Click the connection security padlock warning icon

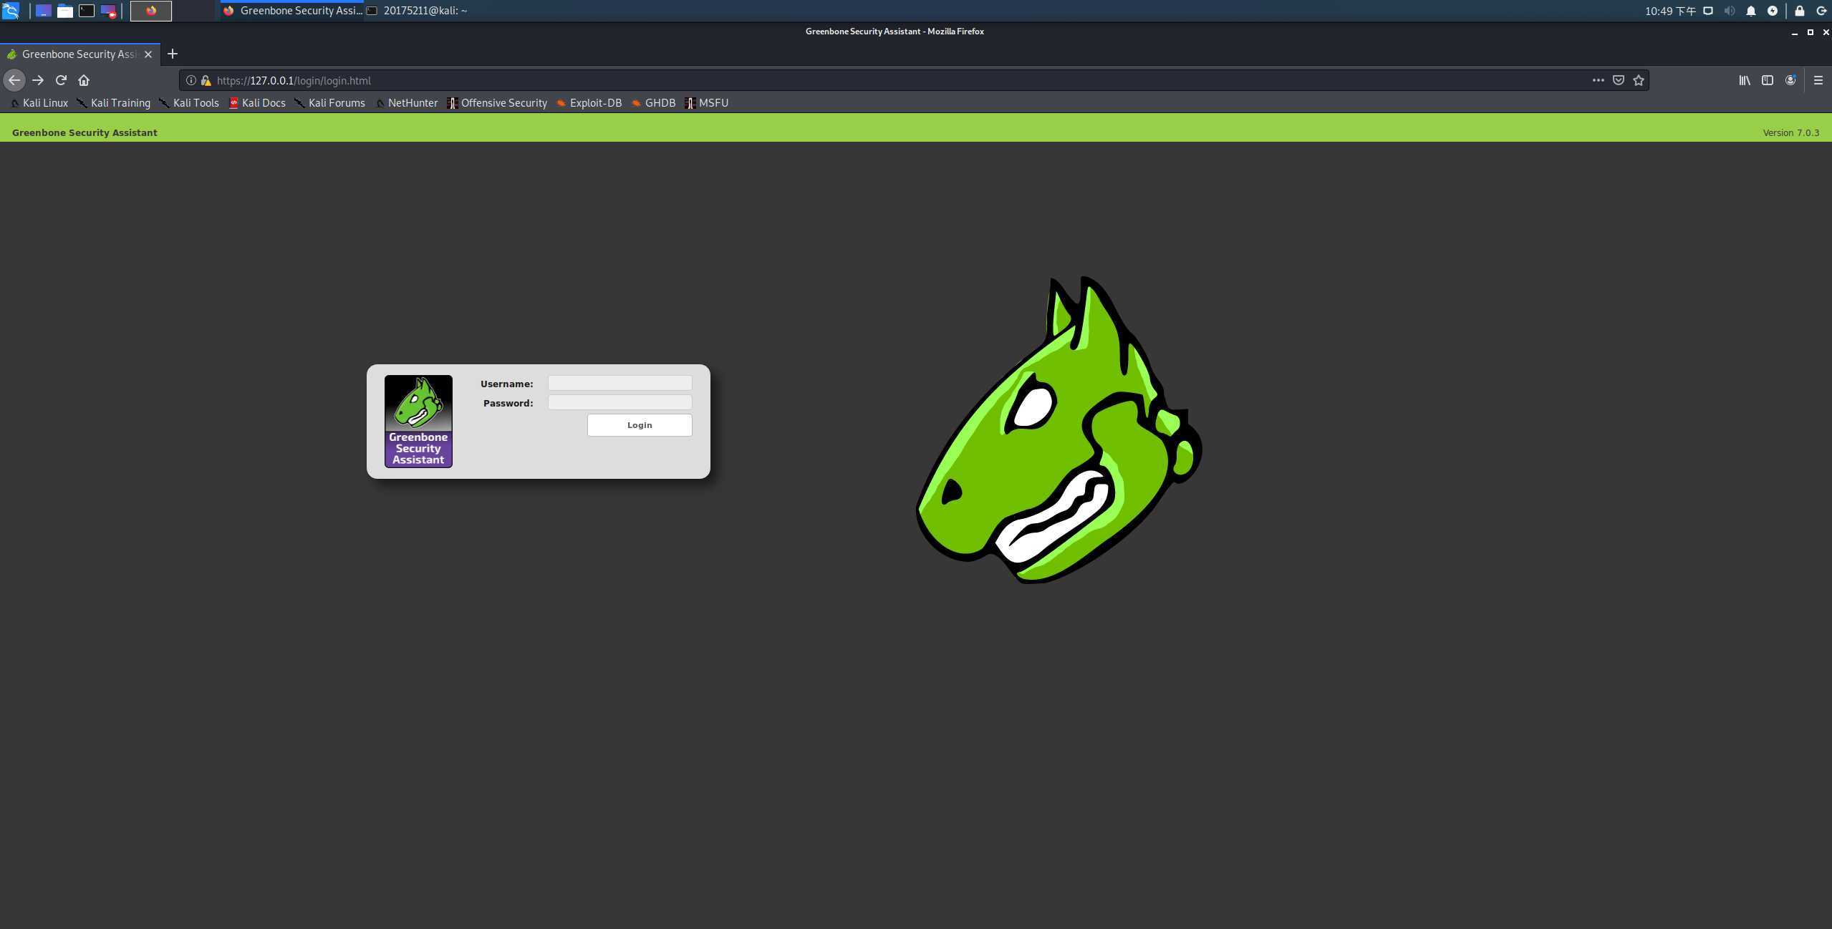click(x=206, y=80)
